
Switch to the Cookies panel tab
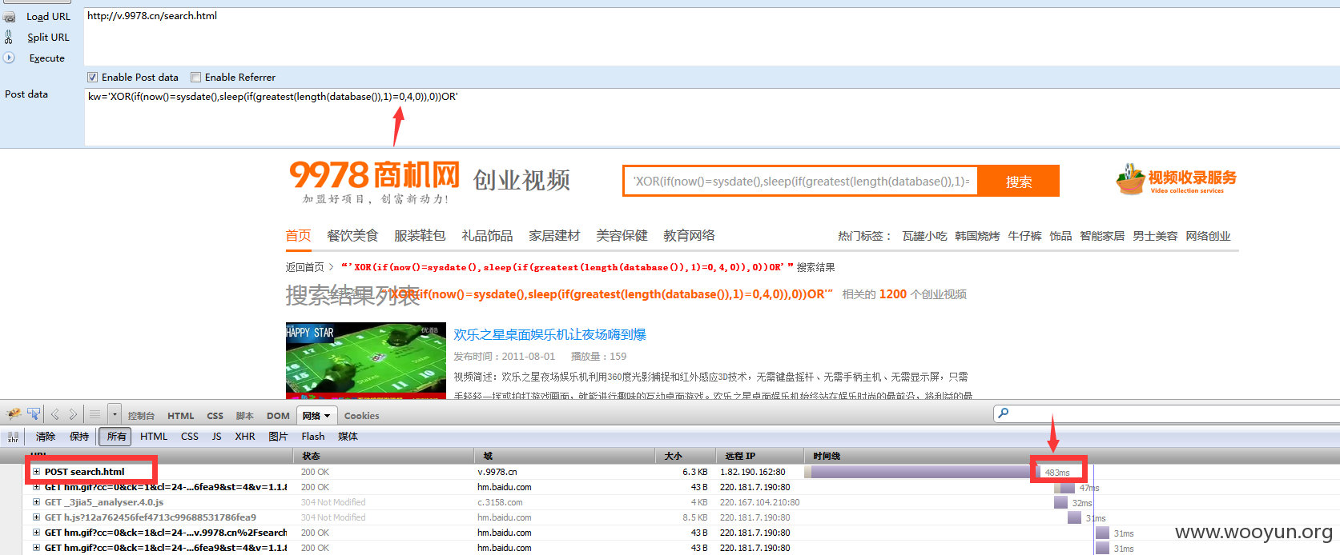[x=362, y=416]
